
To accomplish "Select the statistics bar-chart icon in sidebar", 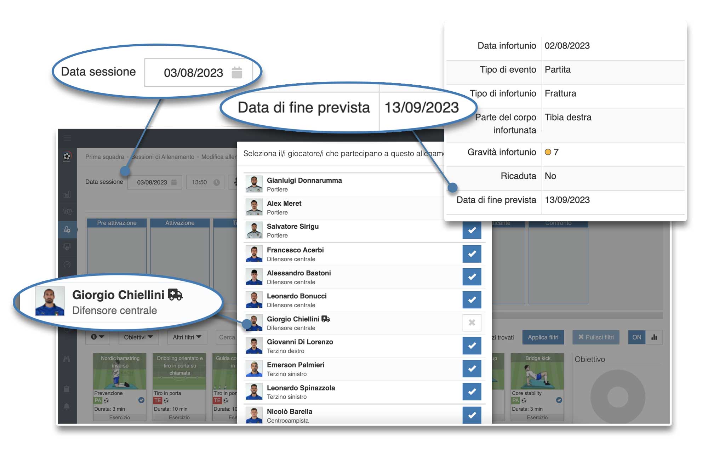I will point(67,194).
